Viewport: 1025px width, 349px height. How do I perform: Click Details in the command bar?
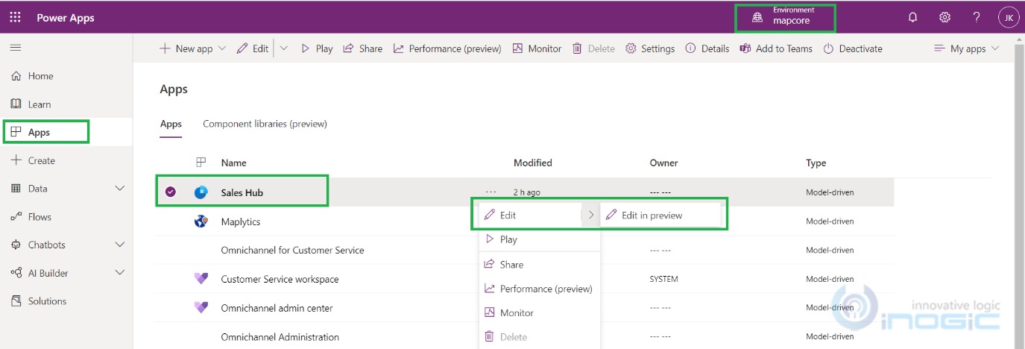707,48
